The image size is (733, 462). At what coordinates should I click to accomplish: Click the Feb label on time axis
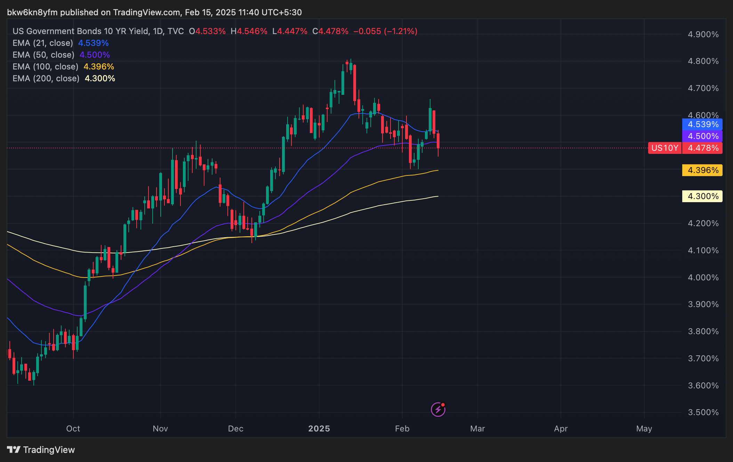[402, 429]
